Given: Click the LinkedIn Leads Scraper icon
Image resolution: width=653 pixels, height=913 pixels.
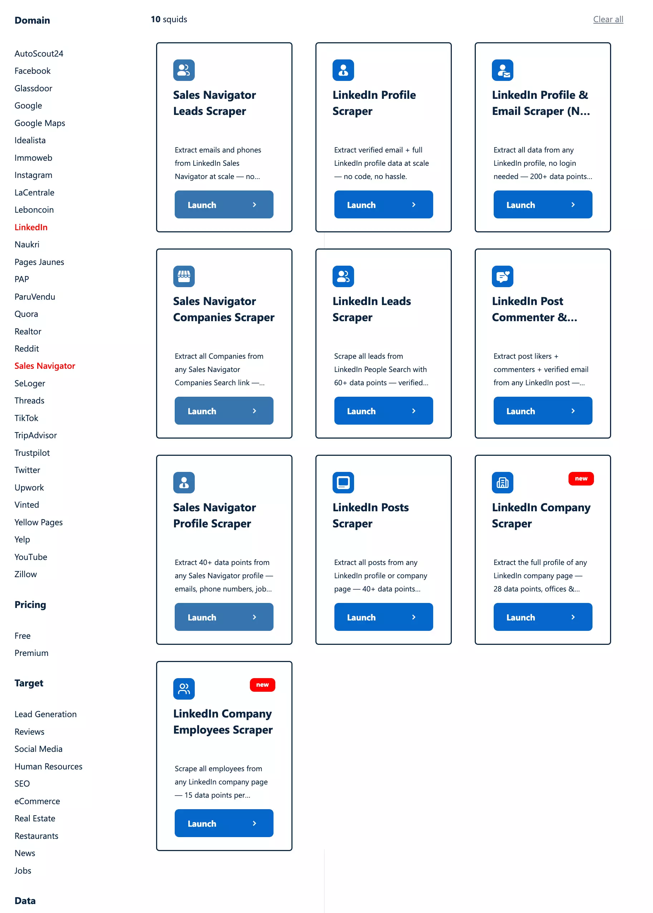Looking at the screenshot, I should [343, 276].
